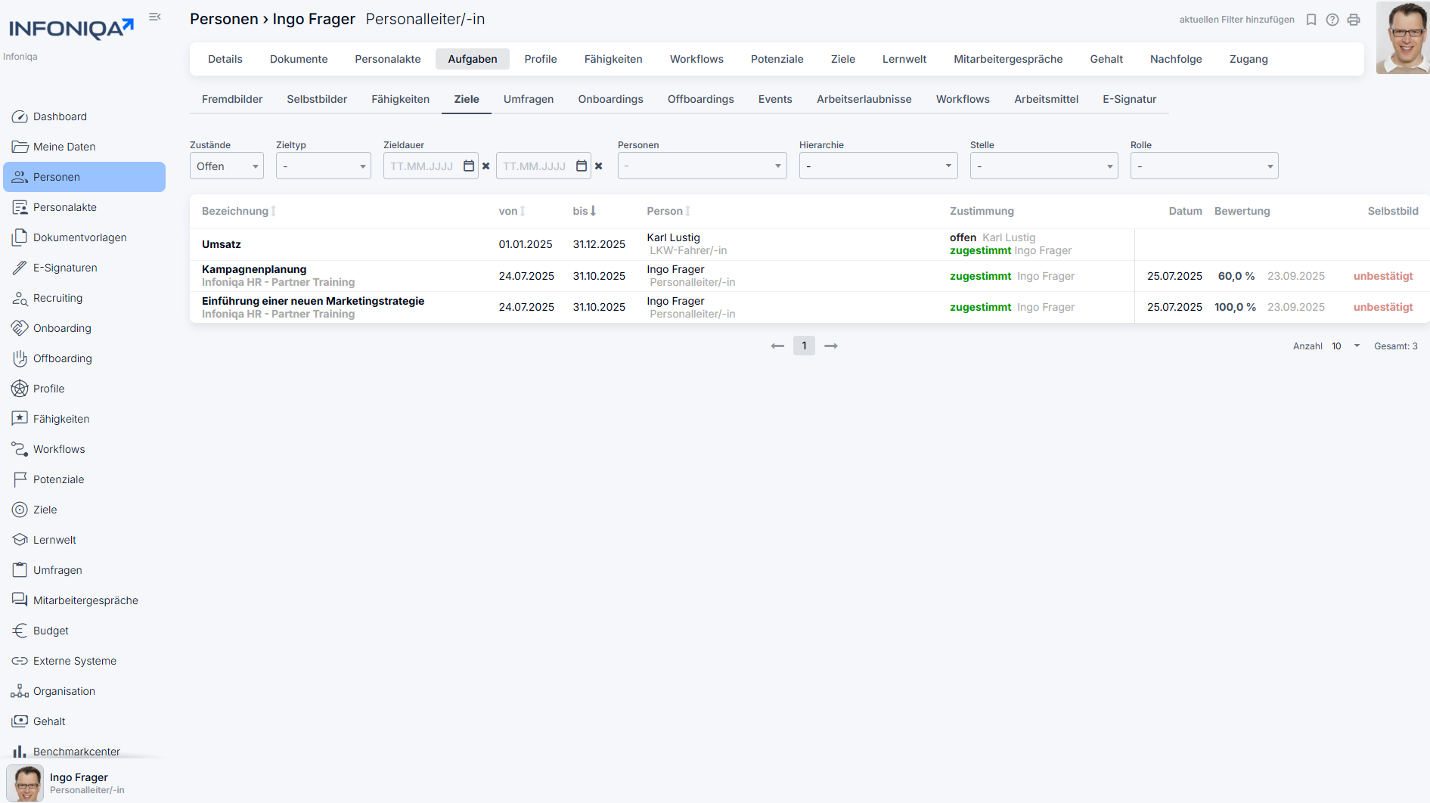Go to Organisation in the sidebar
1430x803 pixels.
[x=64, y=691]
